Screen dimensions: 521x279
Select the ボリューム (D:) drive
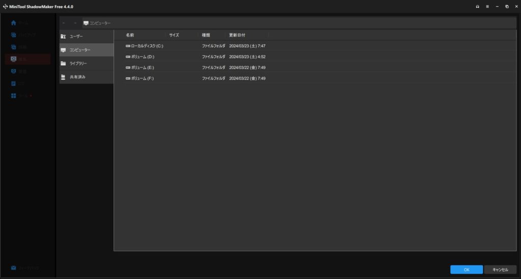coord(142,57)
